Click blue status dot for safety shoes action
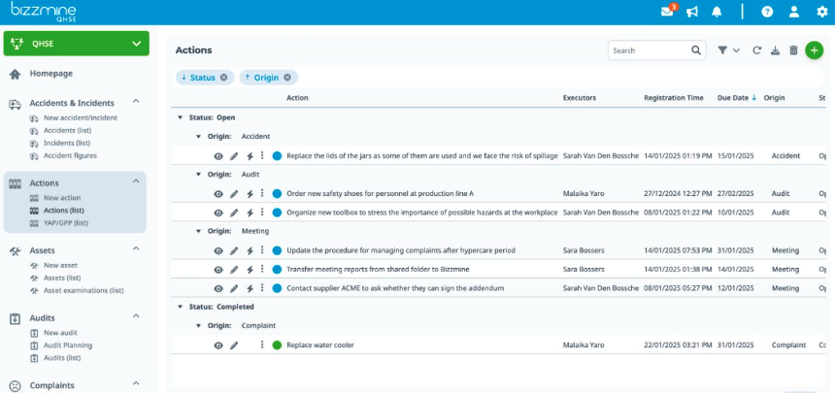 (x=277, y=193)
